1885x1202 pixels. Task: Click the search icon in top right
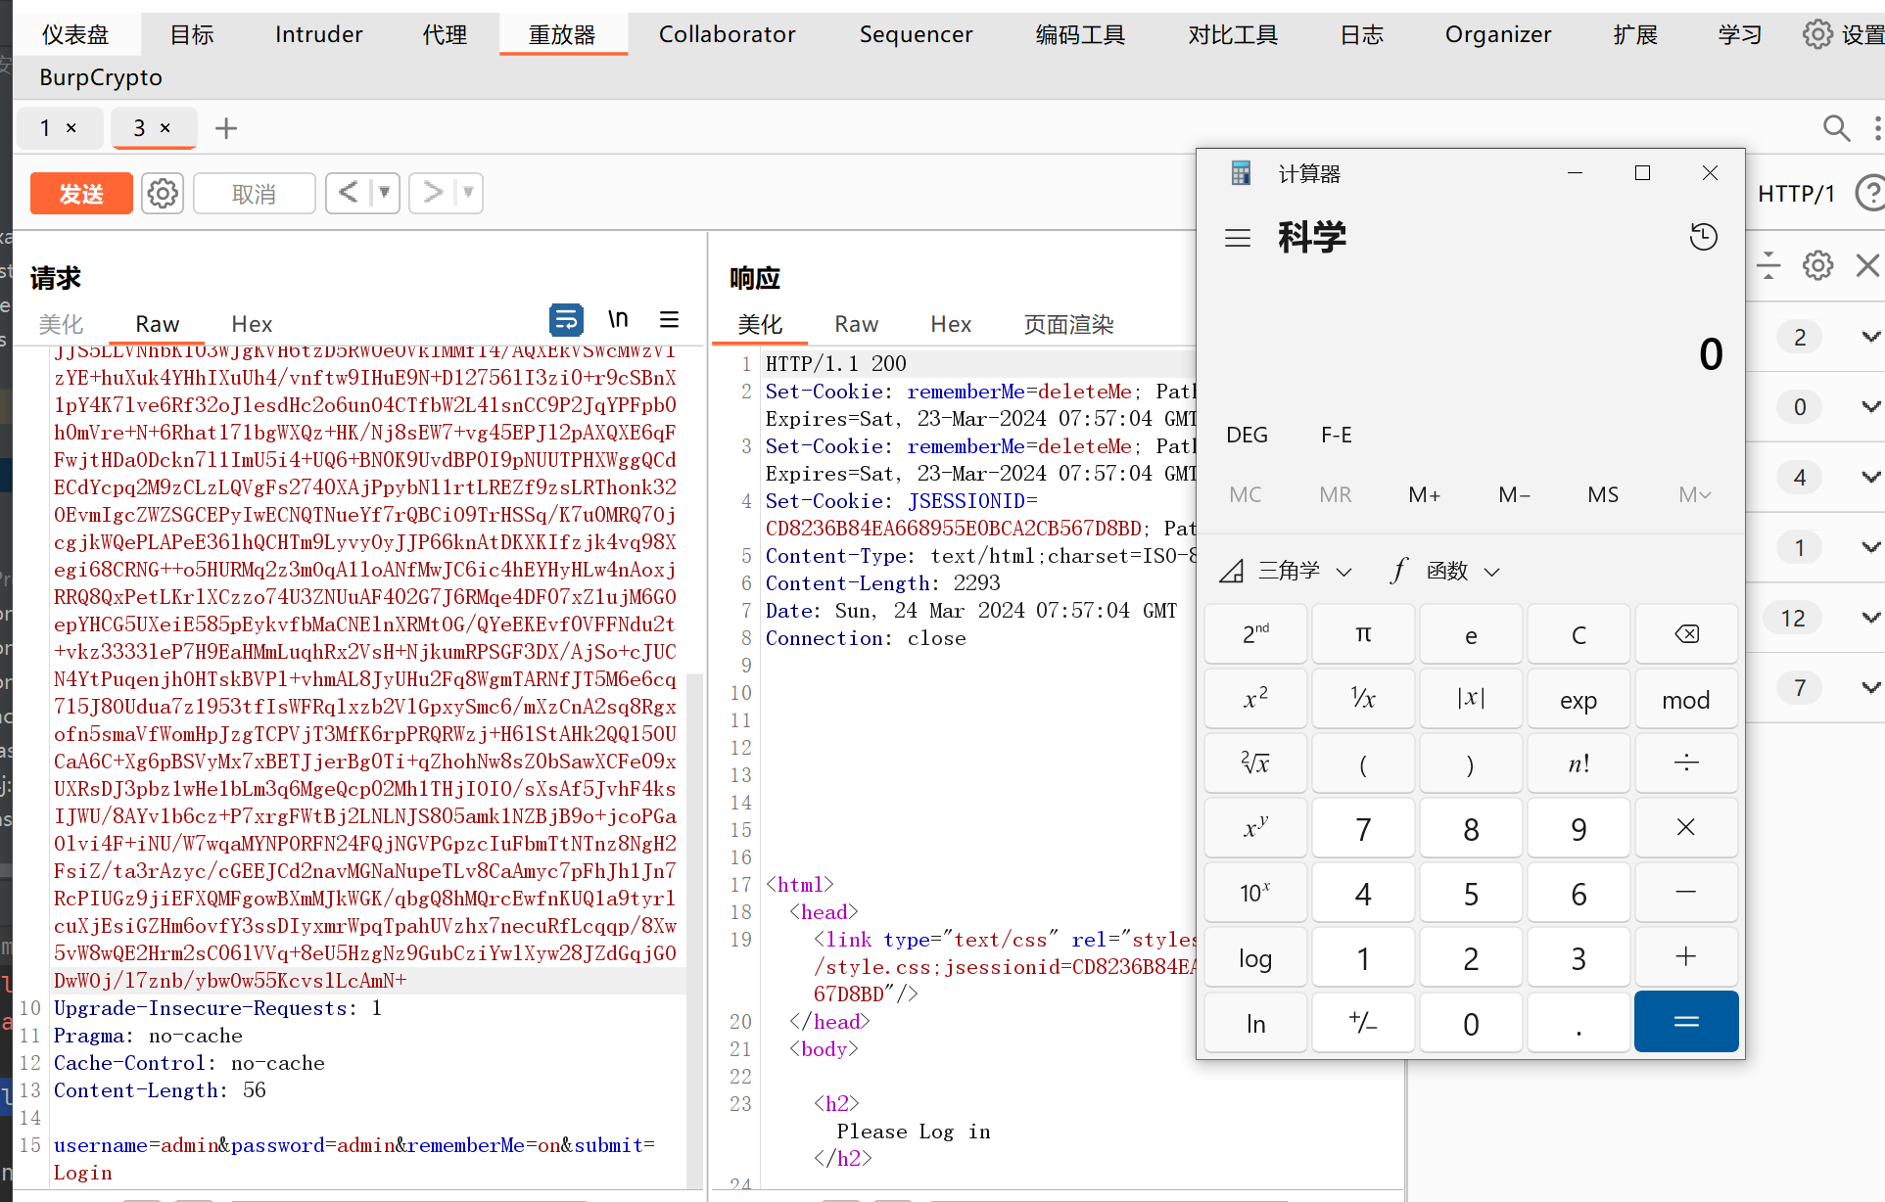point(1837,128)
